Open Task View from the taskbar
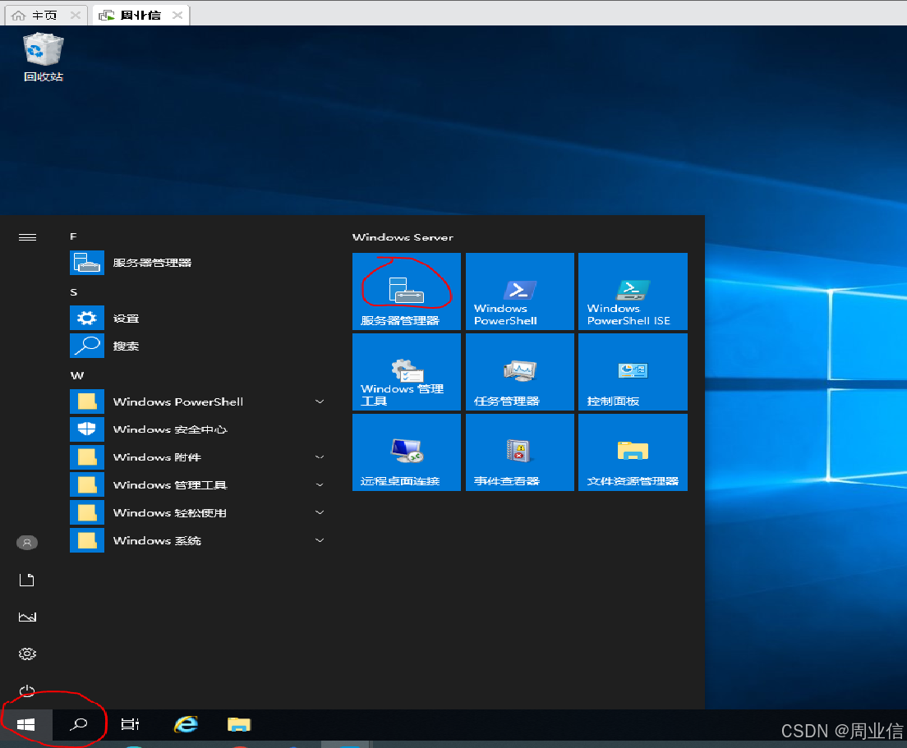This screenshot has width=907, height=748. click(130, 724)
